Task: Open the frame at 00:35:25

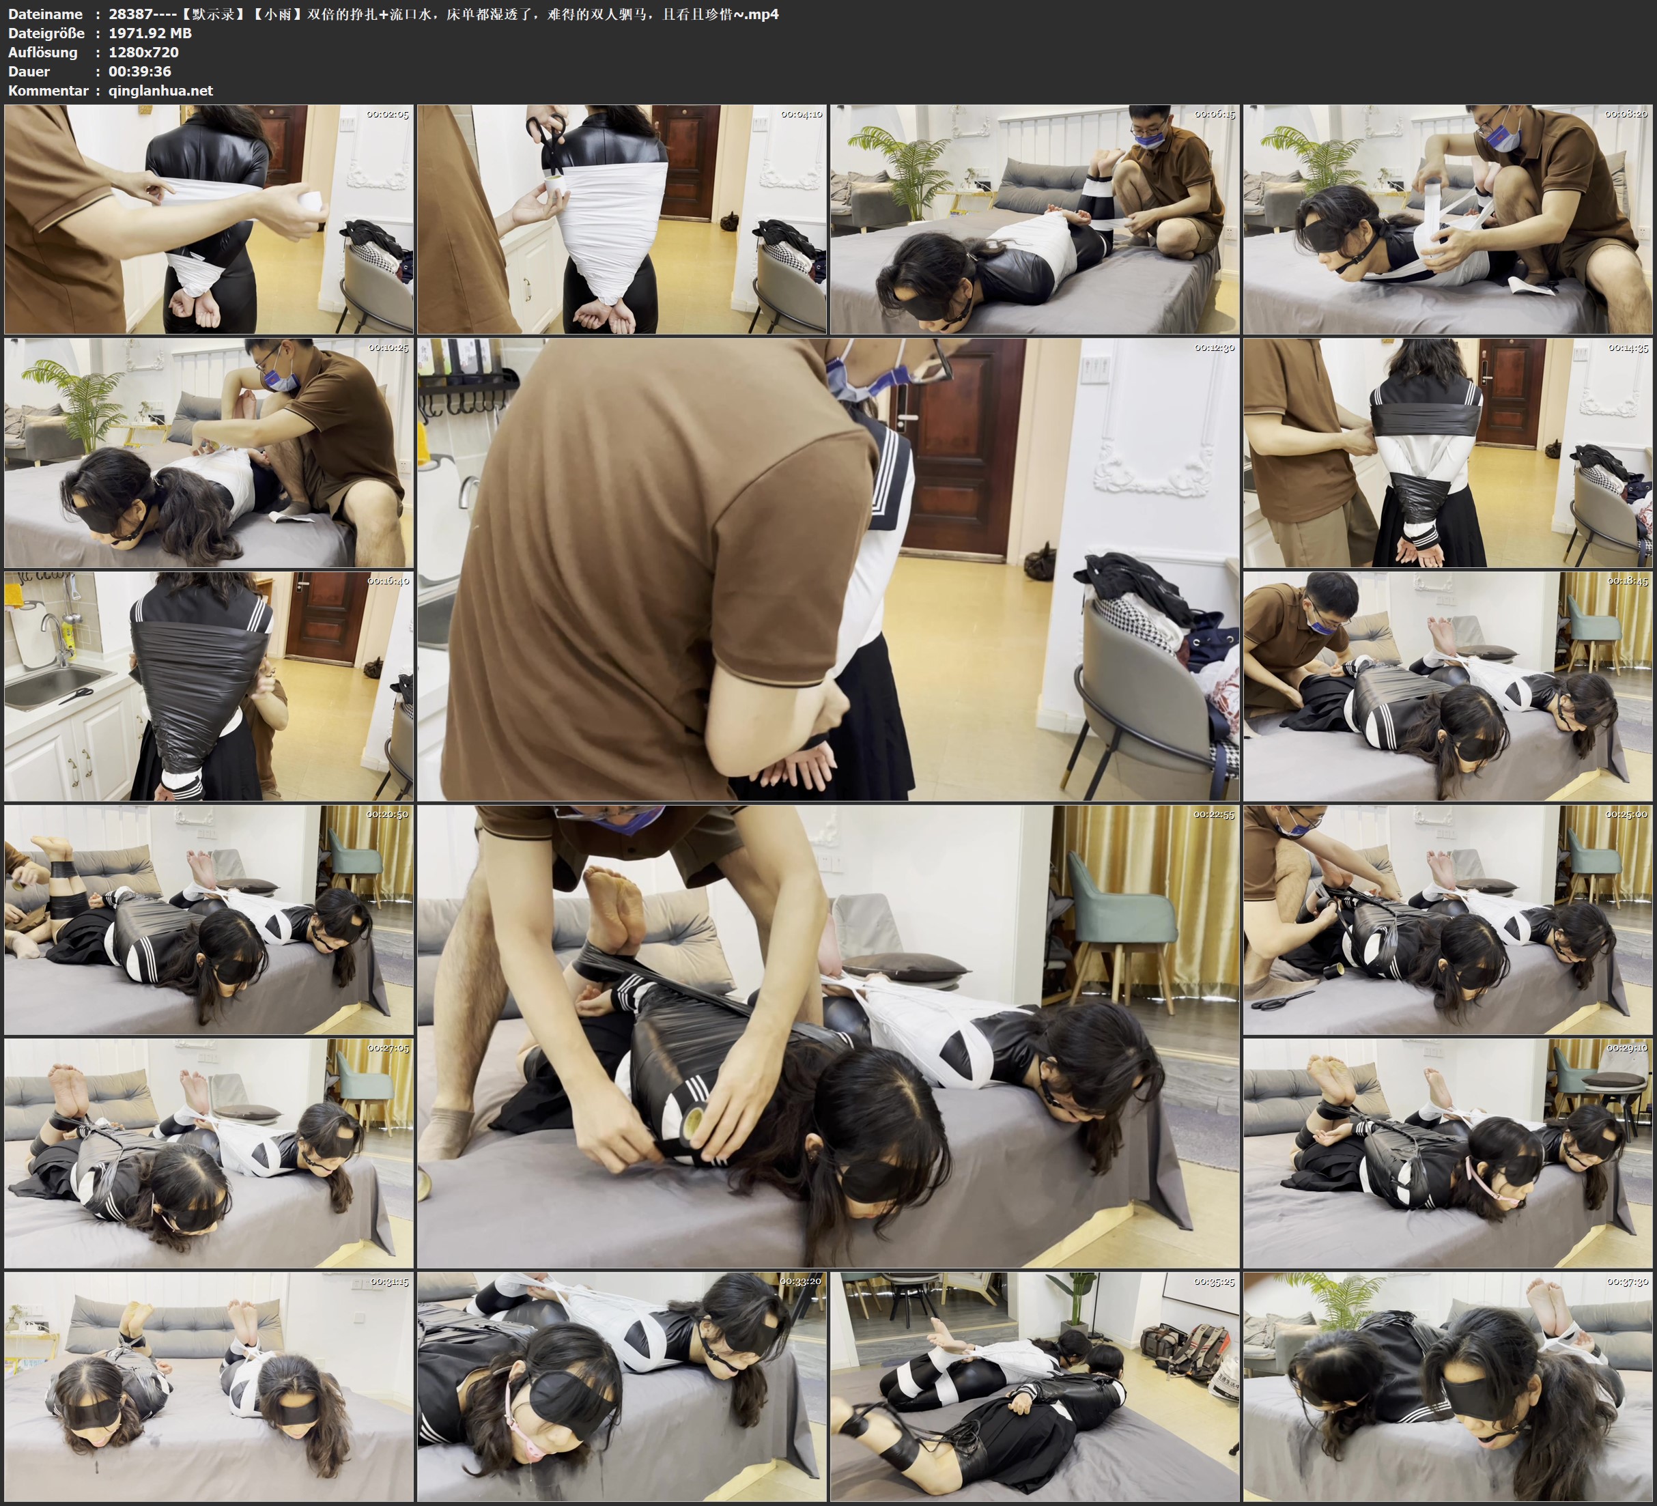Action: [1035, 1386]
